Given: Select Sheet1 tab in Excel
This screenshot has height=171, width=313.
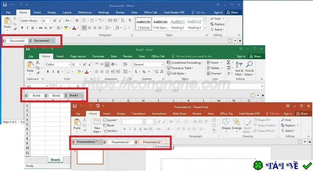Looking at the screenshot, I should point(55,160).
